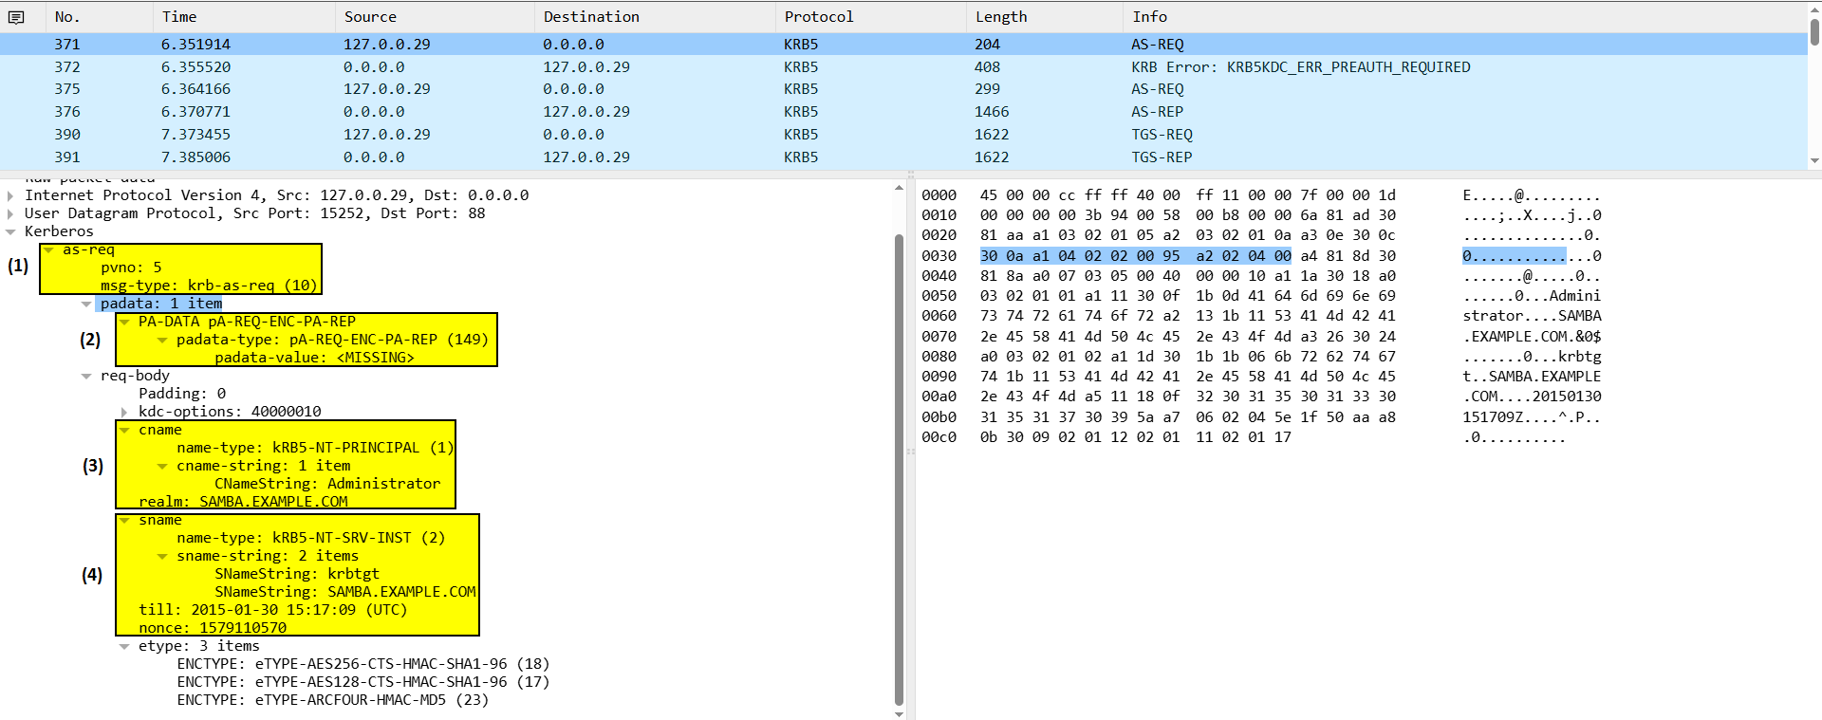Viewport: 1822px width, 720px height.
Task: Click the packet list scroll-down arrow
Action: tap(1814, 161)
